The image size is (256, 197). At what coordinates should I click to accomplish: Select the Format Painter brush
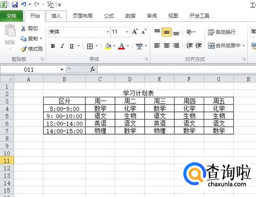pos(23,49)
